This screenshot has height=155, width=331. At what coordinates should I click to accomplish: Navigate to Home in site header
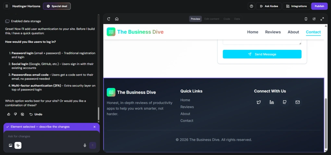pos(253,32)
